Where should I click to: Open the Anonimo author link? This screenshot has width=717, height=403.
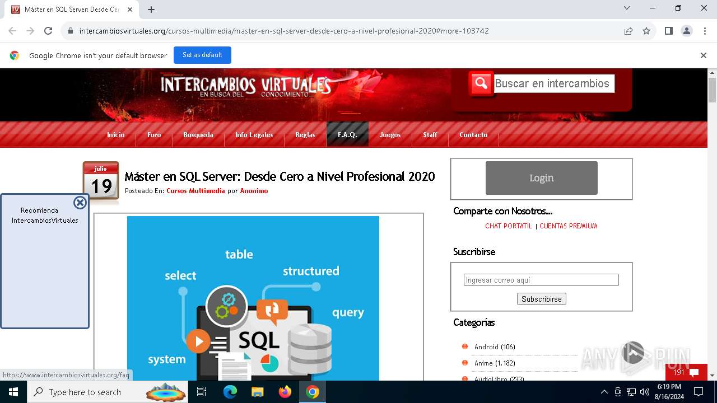(x=254, y=191)
